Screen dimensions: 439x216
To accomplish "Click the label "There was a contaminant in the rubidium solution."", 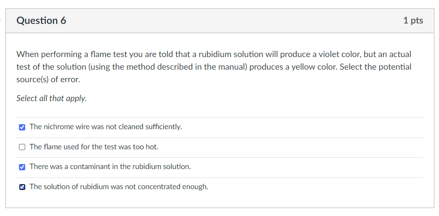I will 110,167.
